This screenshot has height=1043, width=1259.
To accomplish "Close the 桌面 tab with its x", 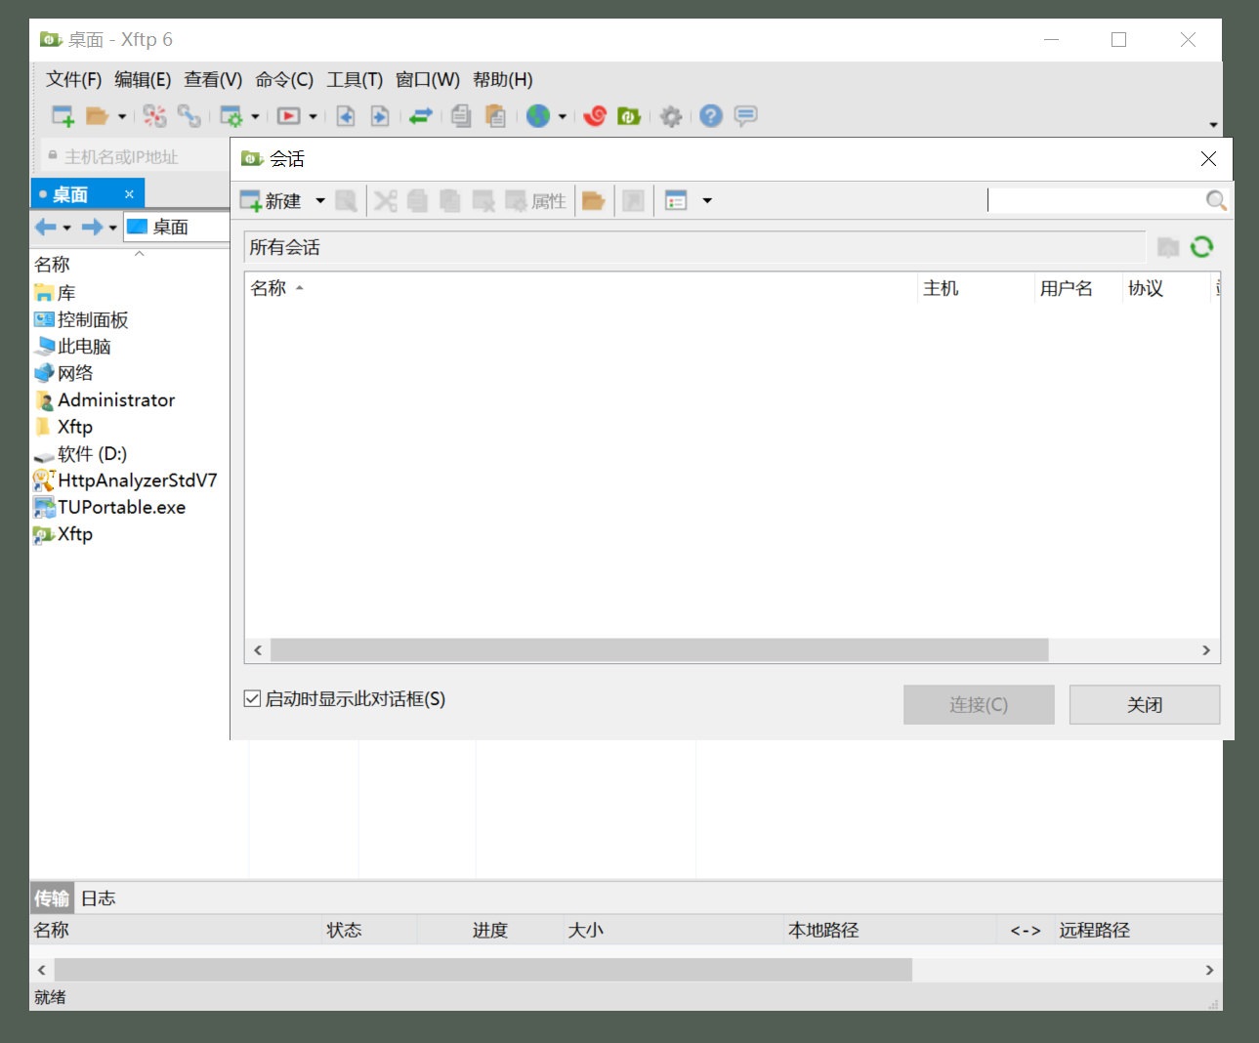I will pyautogui.click(x=129, y=194).
